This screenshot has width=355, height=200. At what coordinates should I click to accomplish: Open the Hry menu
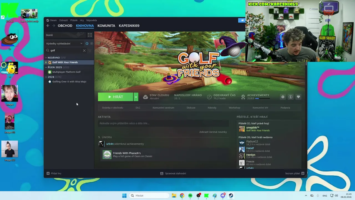pos(82,20)
